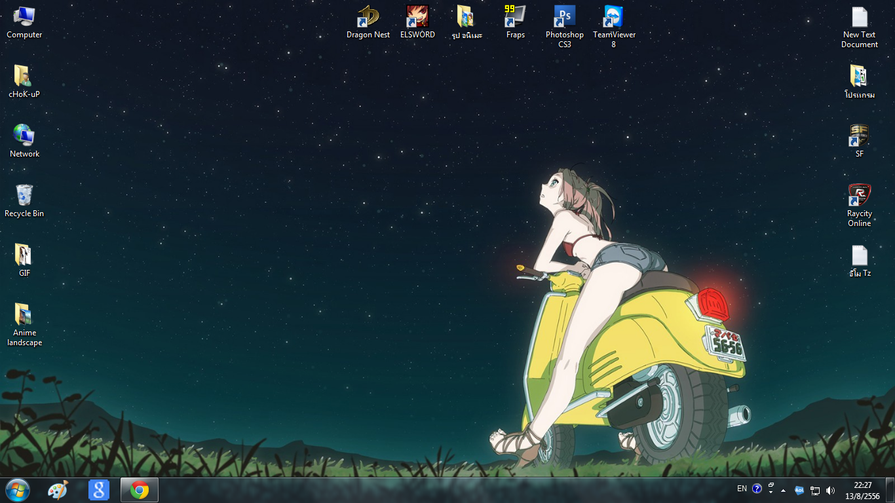The image size is (895, 503).
Task: Select the Anime landscape folder
Action: pyautogui.click(x=24, y=325)
